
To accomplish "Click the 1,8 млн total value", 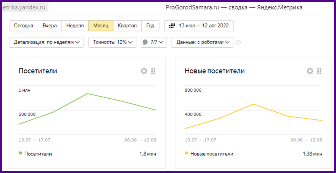I will tap(148, 154).
